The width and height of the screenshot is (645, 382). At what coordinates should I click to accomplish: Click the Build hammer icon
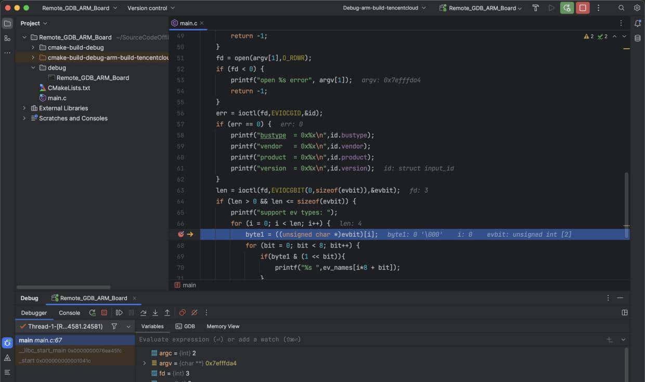(x=536, y=8)
